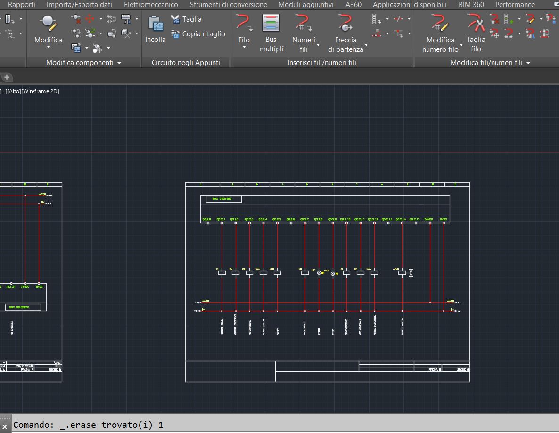
Task: Click the Modifica component edit icon
Action: 48,23
